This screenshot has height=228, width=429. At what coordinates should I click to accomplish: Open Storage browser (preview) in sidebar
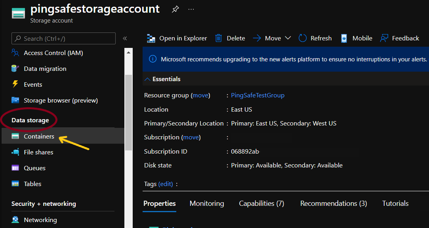pos(61,101)
